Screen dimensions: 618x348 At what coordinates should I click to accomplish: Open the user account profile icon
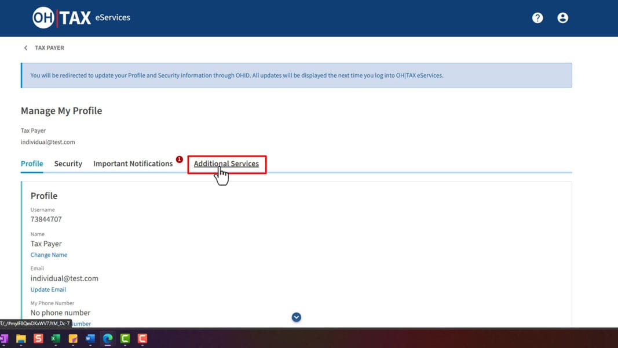pyautogui.click(x=562, y=18)
